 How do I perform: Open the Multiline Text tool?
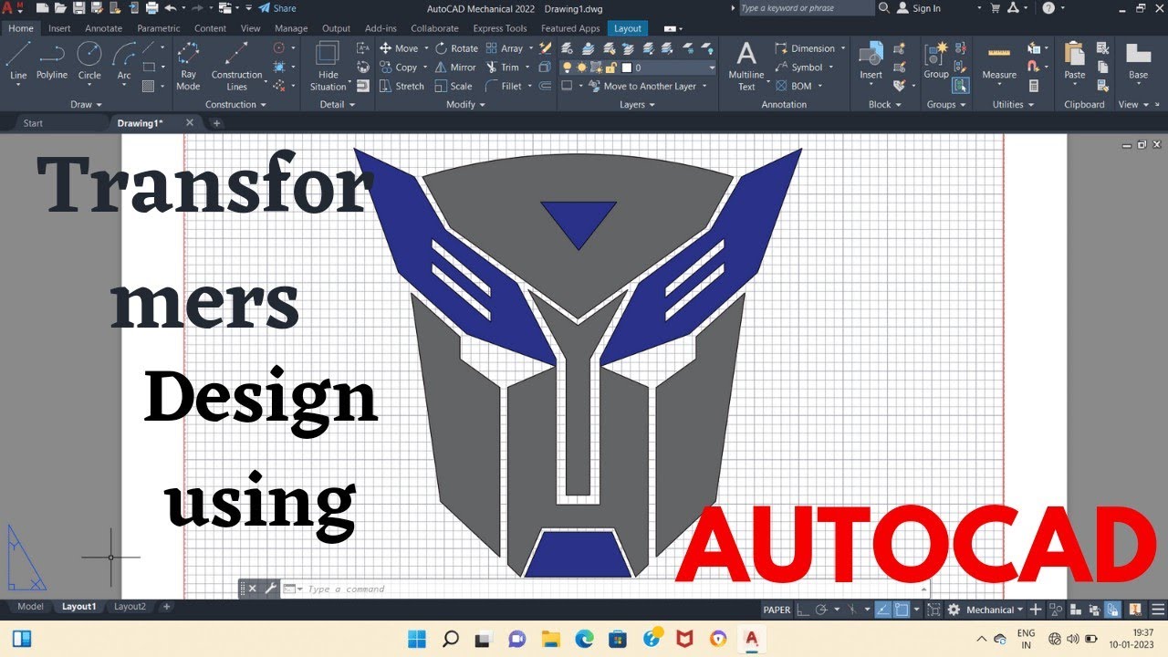coord(746,66)
